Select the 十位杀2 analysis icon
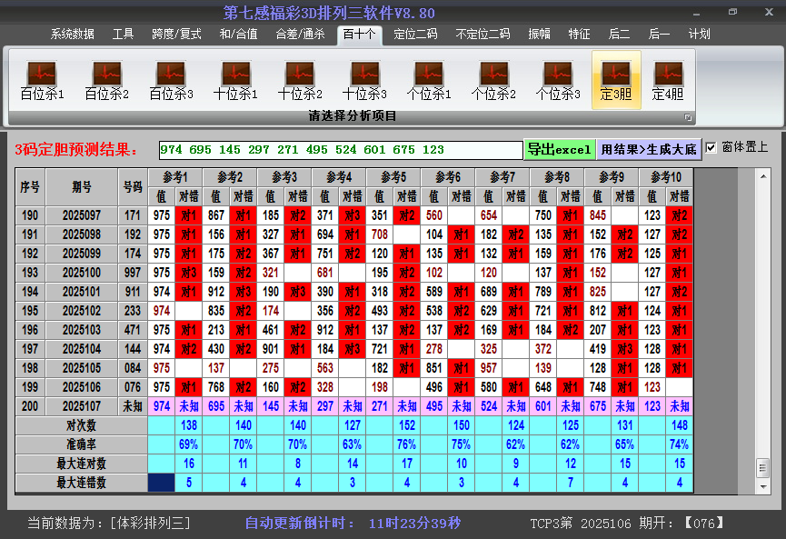 click(300, 80)
